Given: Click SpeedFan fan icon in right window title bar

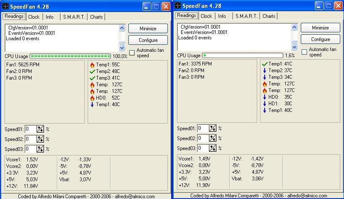Looking at the screenshot, I should 178,6.
